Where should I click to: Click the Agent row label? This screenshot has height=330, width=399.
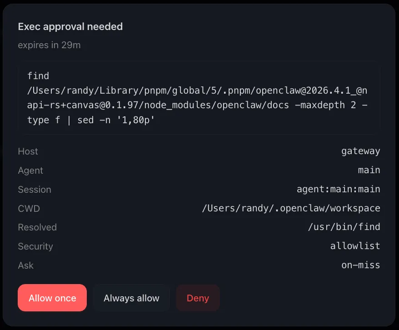pyautogui.click(x=30, y=170)
